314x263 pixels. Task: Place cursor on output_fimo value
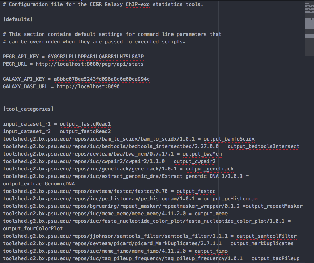click(211, 251)
